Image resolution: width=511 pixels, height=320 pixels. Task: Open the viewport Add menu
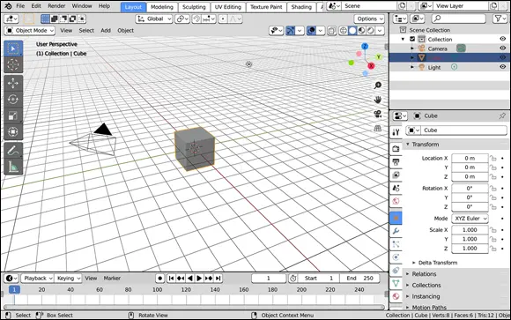[x=106, y=31]
